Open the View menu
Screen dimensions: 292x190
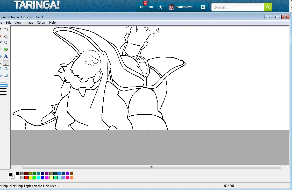pyautogui.click(x=18, y=23)
